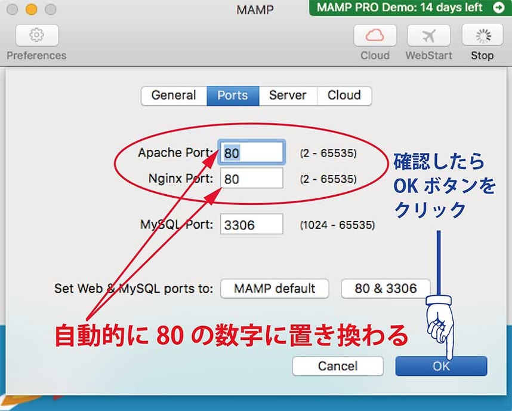Click inside the Nginx Port field
The width and height of the screenshot is (512, 411).
251,179
